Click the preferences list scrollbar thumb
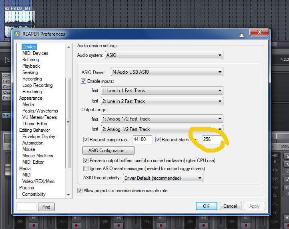This screenshot has width=289, height=229. (x=68, y=123)
